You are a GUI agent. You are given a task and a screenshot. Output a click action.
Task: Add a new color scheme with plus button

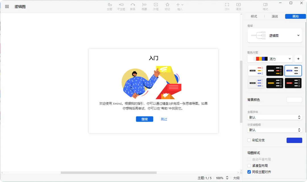[x=298, y=59]
